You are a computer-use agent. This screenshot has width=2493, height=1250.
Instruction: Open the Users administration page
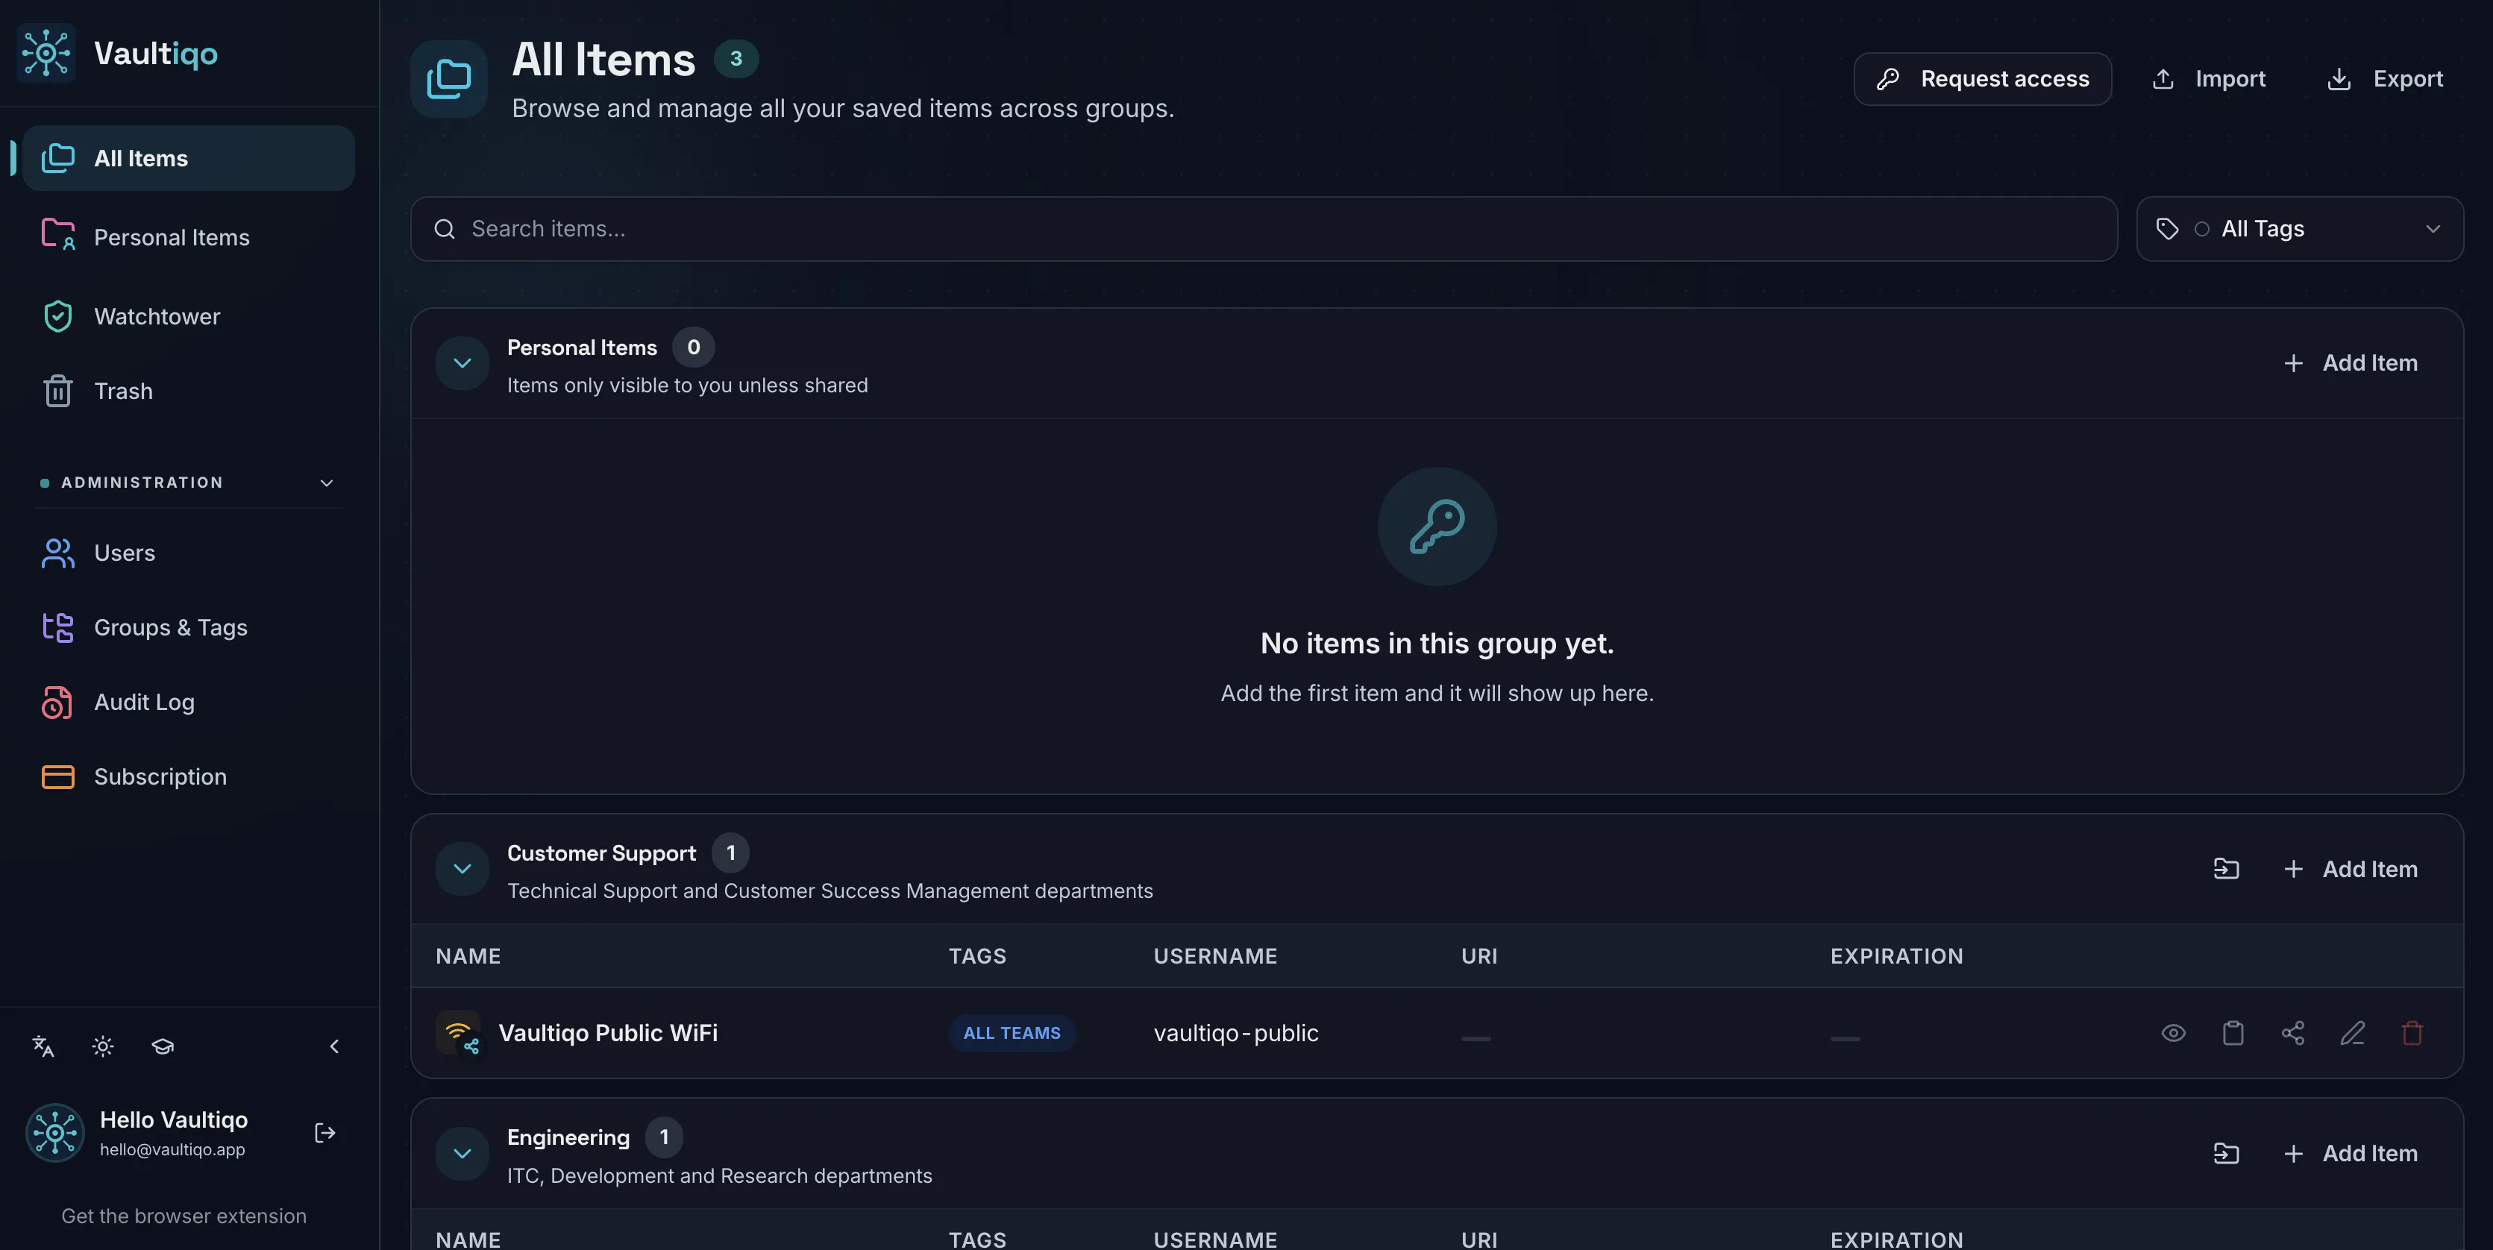pyautogui.click(x=189, y=553)
